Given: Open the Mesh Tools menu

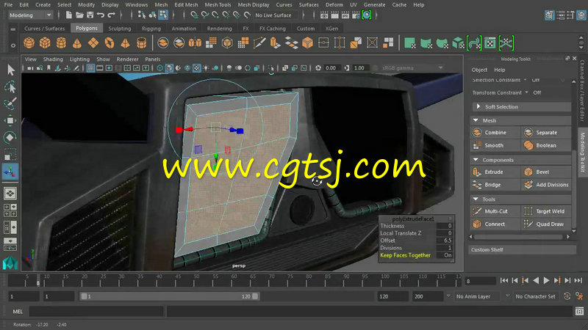Looking at the screenshot, I should [218, 5].
